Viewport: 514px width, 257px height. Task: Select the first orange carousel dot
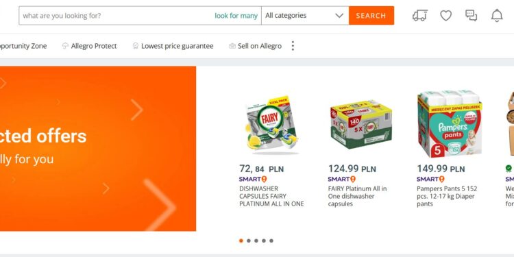(x=241, y=241)
